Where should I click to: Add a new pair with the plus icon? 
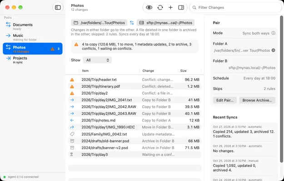(x=170, y=7)
